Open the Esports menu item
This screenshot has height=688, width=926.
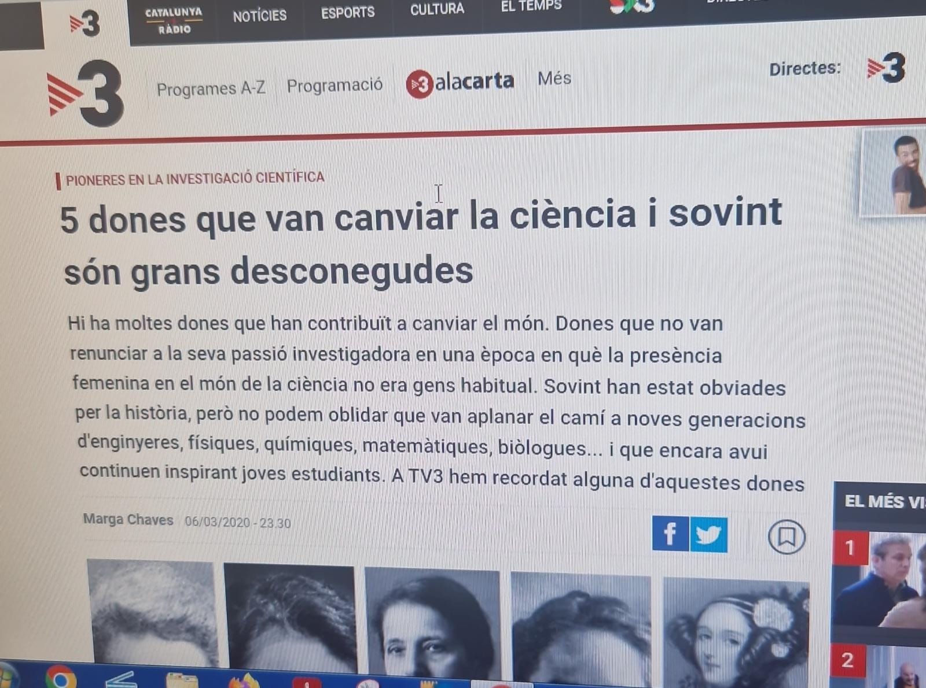[x=348, y=12]
